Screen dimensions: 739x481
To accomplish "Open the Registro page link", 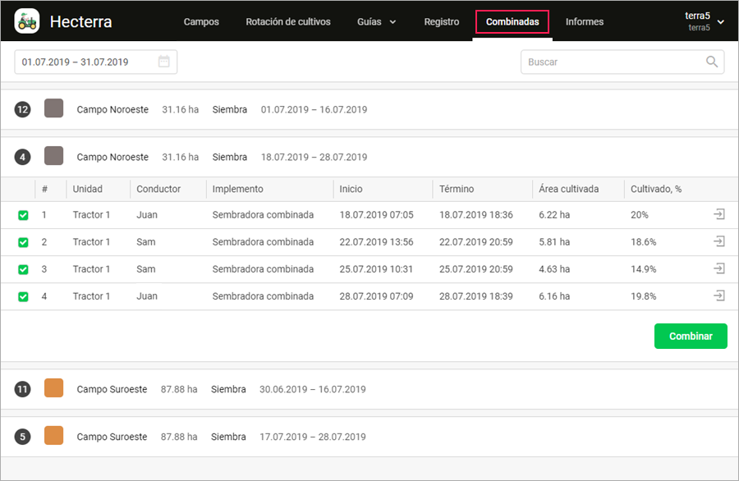I will point(441,22).
